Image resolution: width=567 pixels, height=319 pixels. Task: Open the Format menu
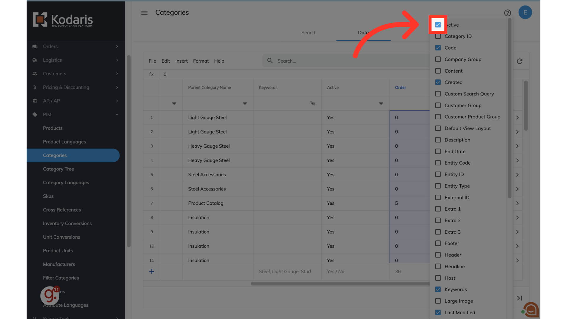[x=201, y=61]
